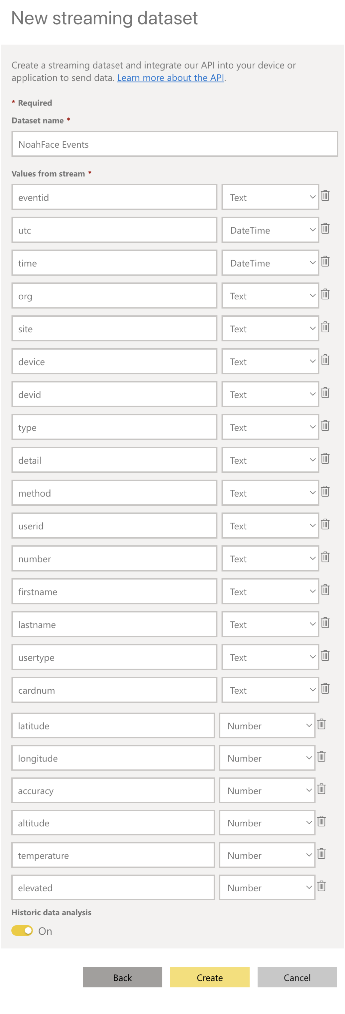The width and height of the screenshot is (345, 1014).
Task: Go Back to previous step
Action: [x=122, y=977]
